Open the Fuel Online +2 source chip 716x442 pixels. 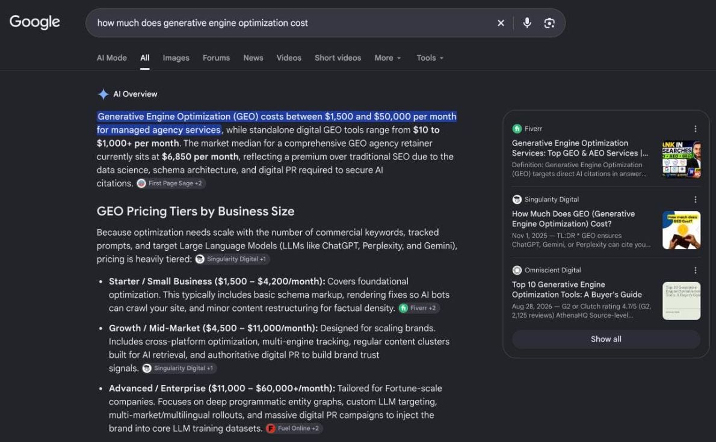point(294,428)
